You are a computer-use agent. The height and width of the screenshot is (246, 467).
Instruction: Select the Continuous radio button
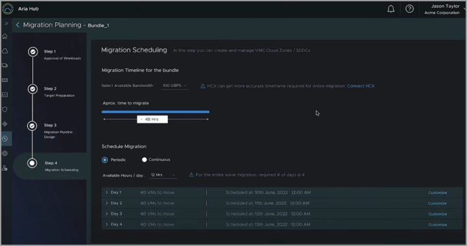tap(145, 160)
